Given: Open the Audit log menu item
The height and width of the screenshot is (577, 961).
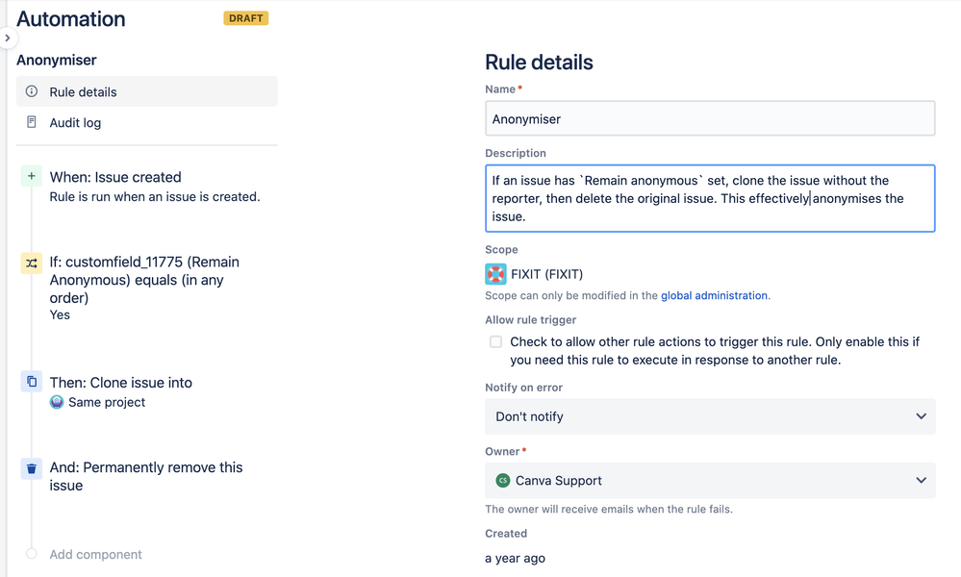Looking at the screenshot, I should pos(75,122).
